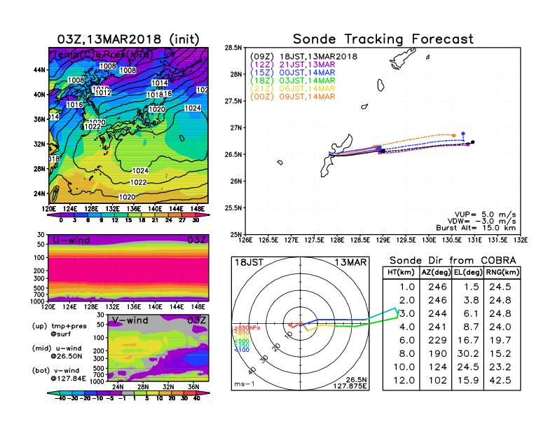Click the height value "6.0" in the table
Screen dimensions: 555x429
pos(407,340)
